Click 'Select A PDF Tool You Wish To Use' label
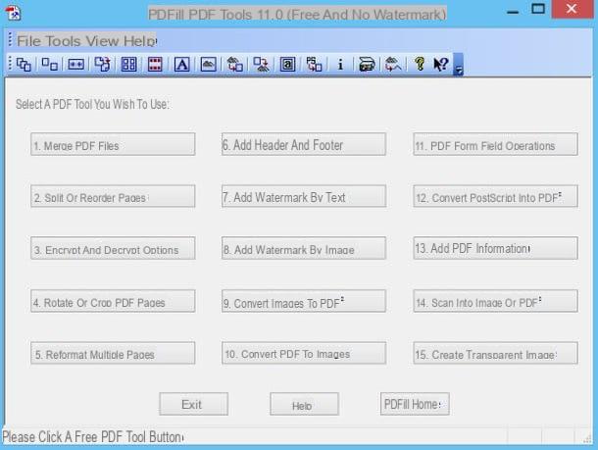Viewport: 598px width, 450px height. (x=92, y=104)
